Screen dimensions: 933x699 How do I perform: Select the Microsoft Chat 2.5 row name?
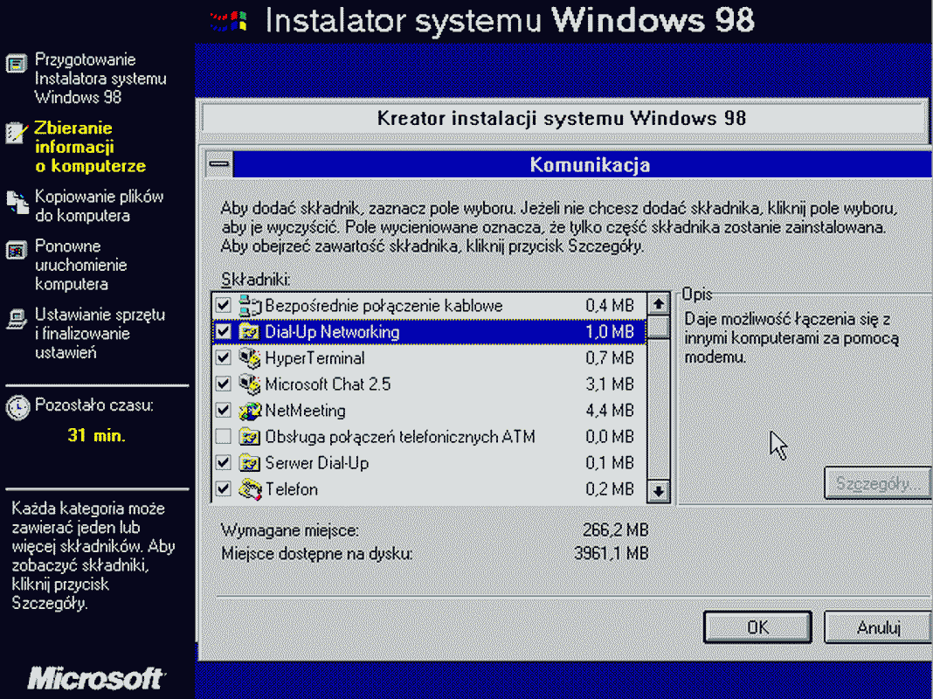328,384
